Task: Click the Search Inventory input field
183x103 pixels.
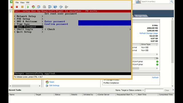Action: click(x=155, y=2)
